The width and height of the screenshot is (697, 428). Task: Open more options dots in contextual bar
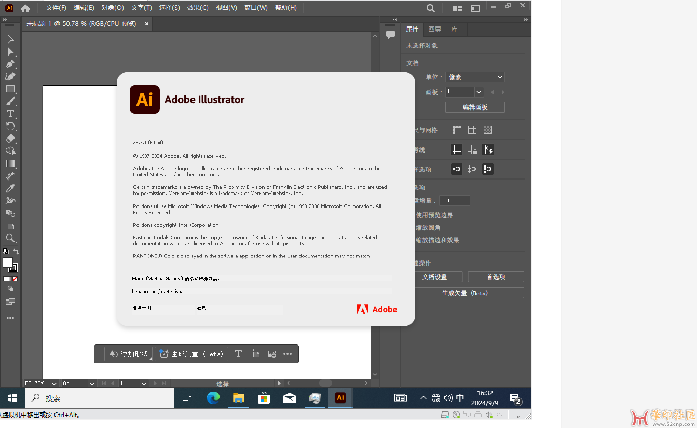[x=288, y=354]
